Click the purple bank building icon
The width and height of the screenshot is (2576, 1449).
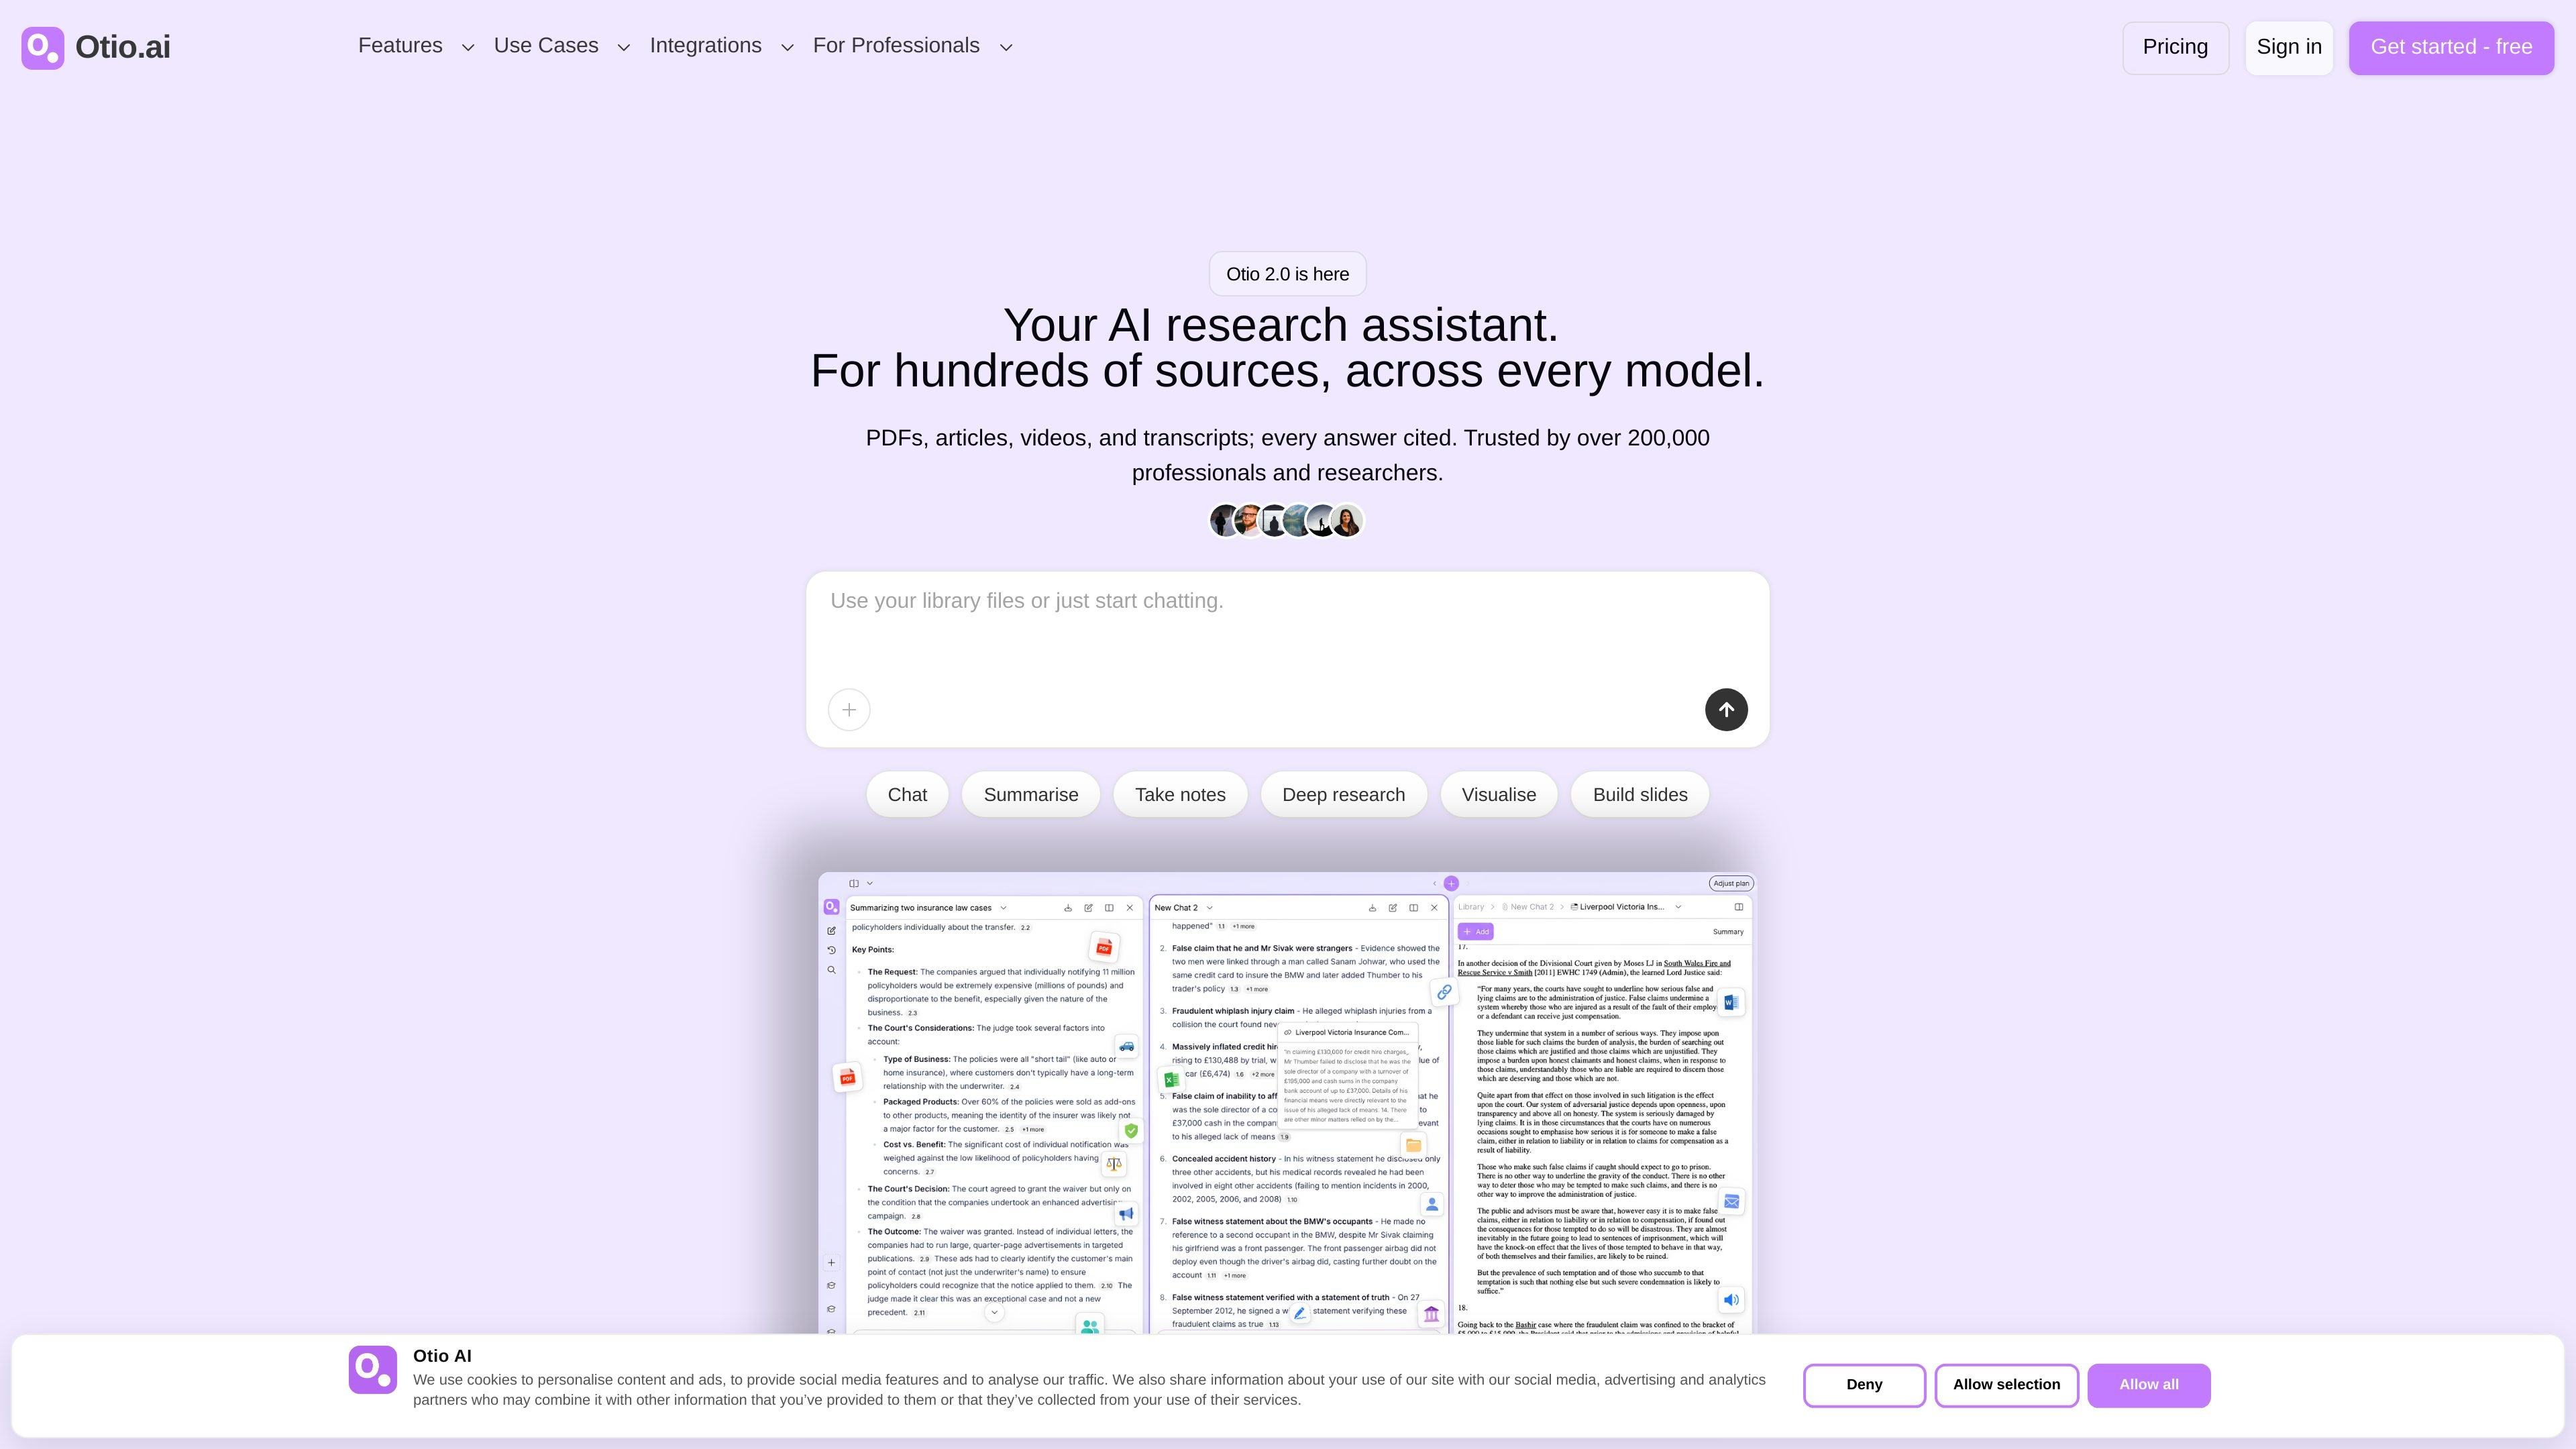tap(1432, 1314)
